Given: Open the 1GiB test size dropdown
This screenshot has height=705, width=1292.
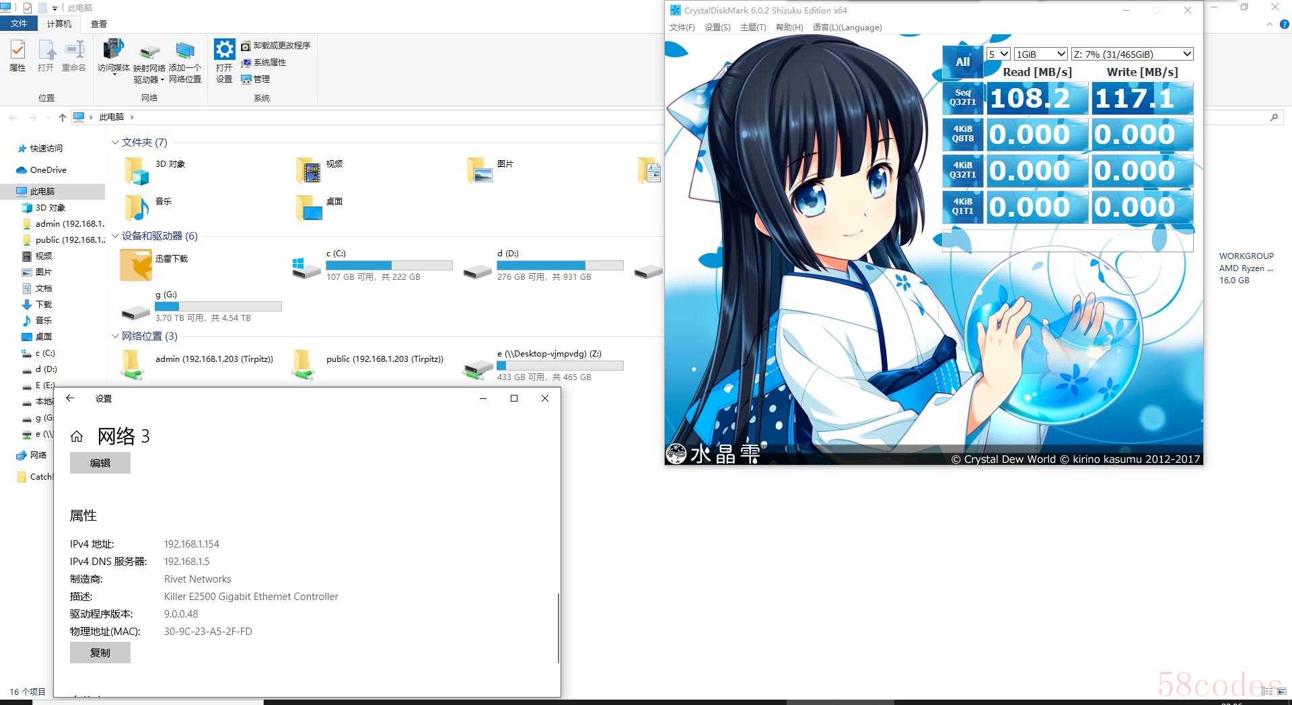Looking at the screenshot, I should (1040, 54).
